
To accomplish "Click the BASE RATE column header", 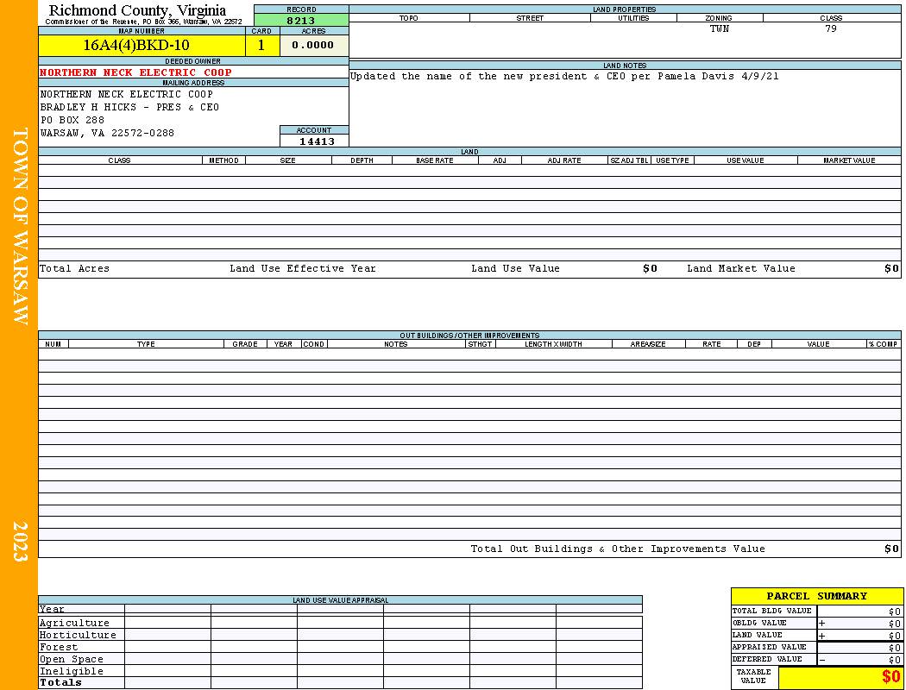I will tap(435, 160).
